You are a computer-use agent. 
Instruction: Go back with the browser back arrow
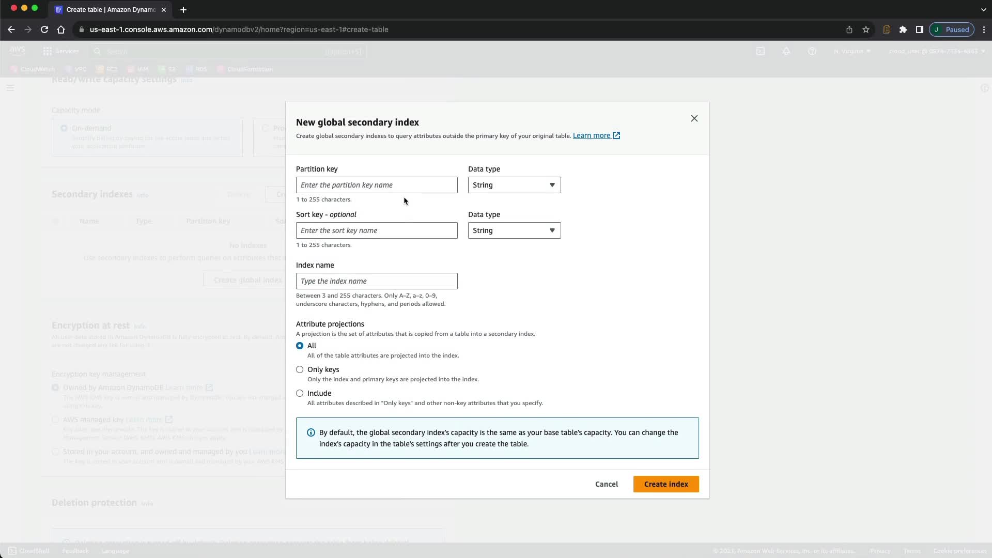(x=11, y=29)
